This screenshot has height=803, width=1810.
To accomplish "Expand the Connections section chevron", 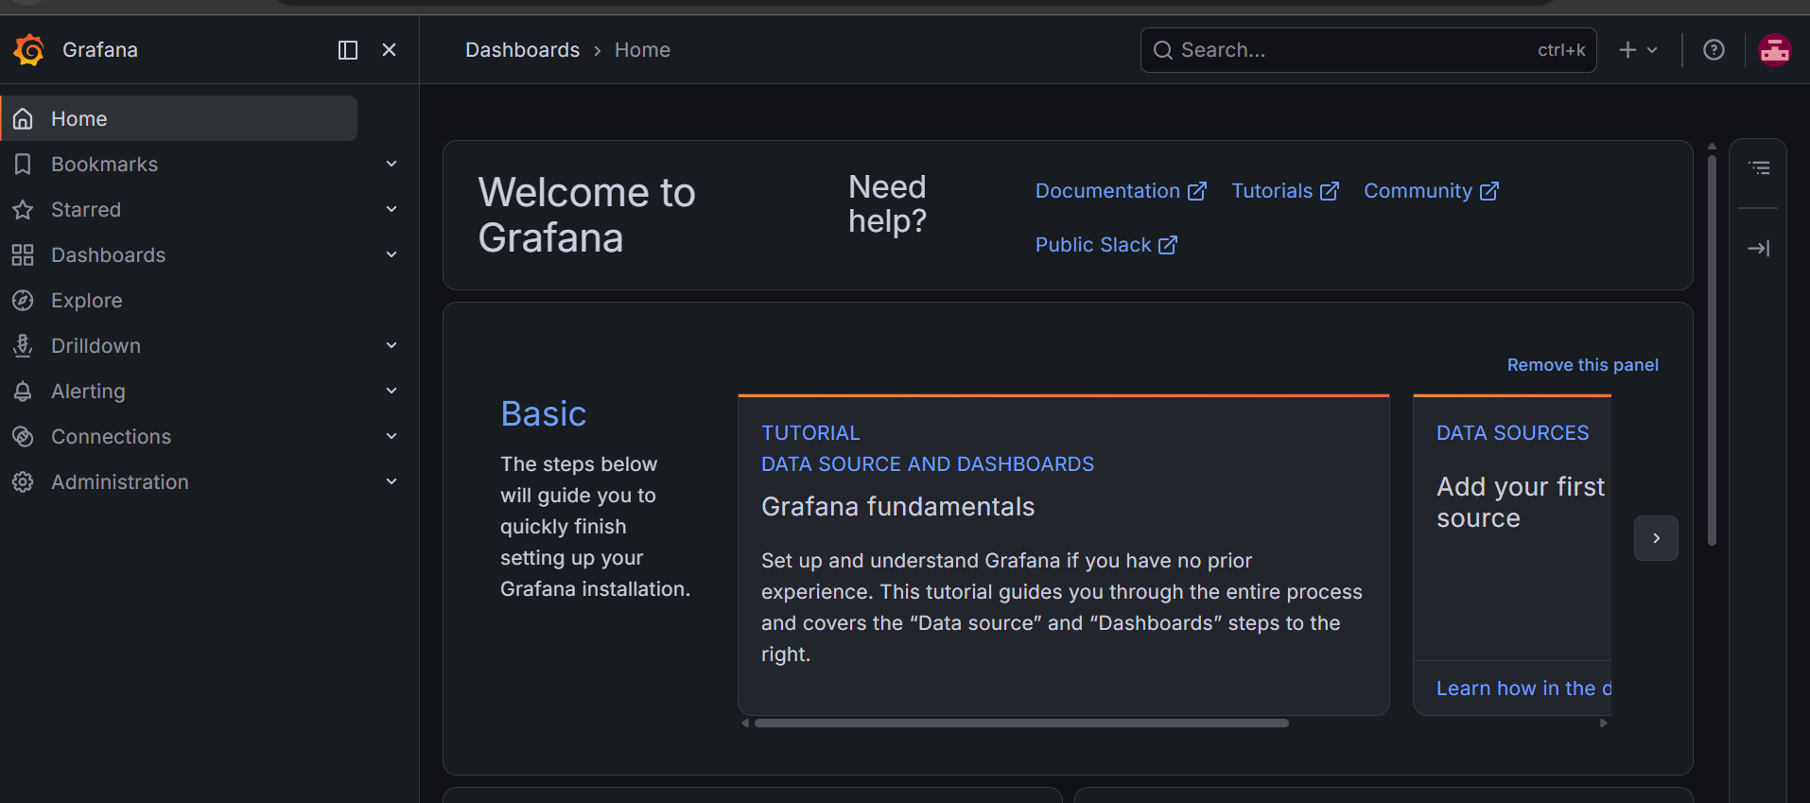I will (x=392, y=436).
